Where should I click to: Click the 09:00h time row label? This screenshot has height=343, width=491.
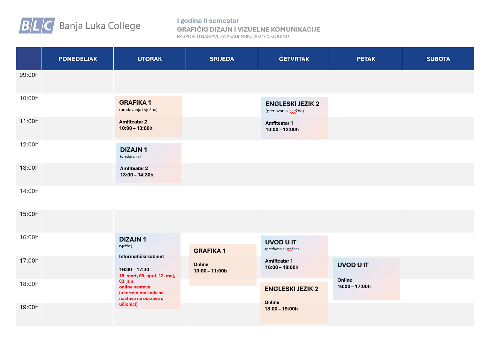[x=29, y=75]
